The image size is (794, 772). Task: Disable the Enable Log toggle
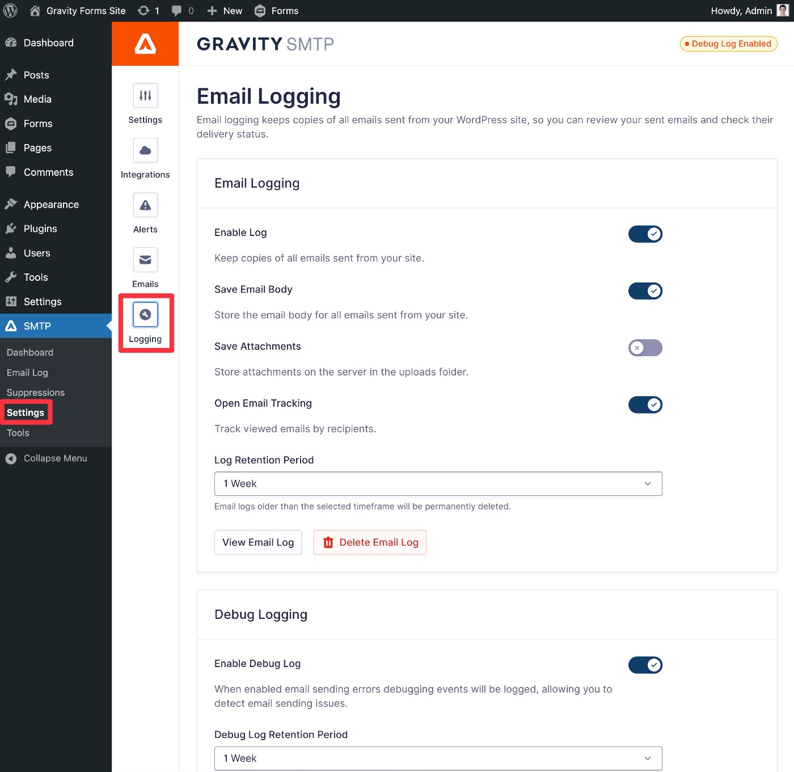(x=645, y=234)
